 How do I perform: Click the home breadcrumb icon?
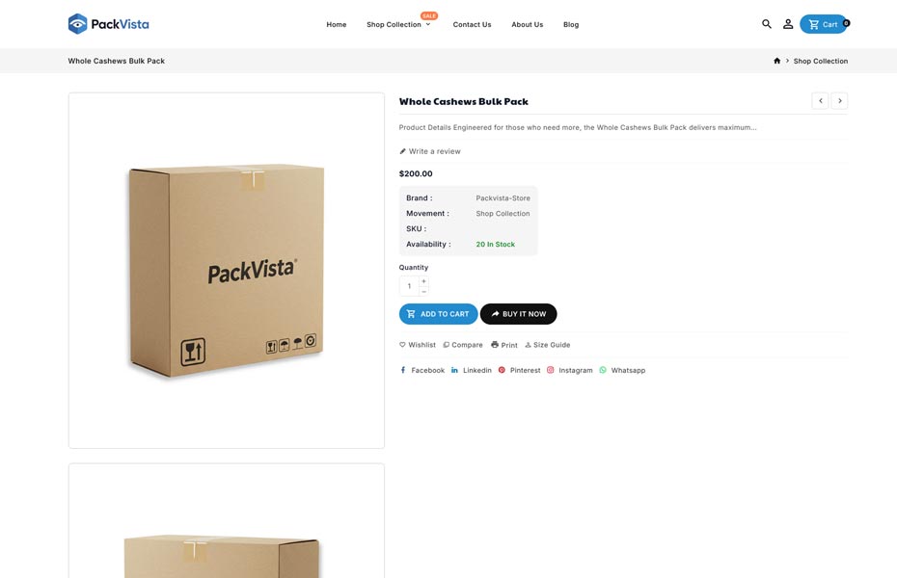tap(777, 61)
